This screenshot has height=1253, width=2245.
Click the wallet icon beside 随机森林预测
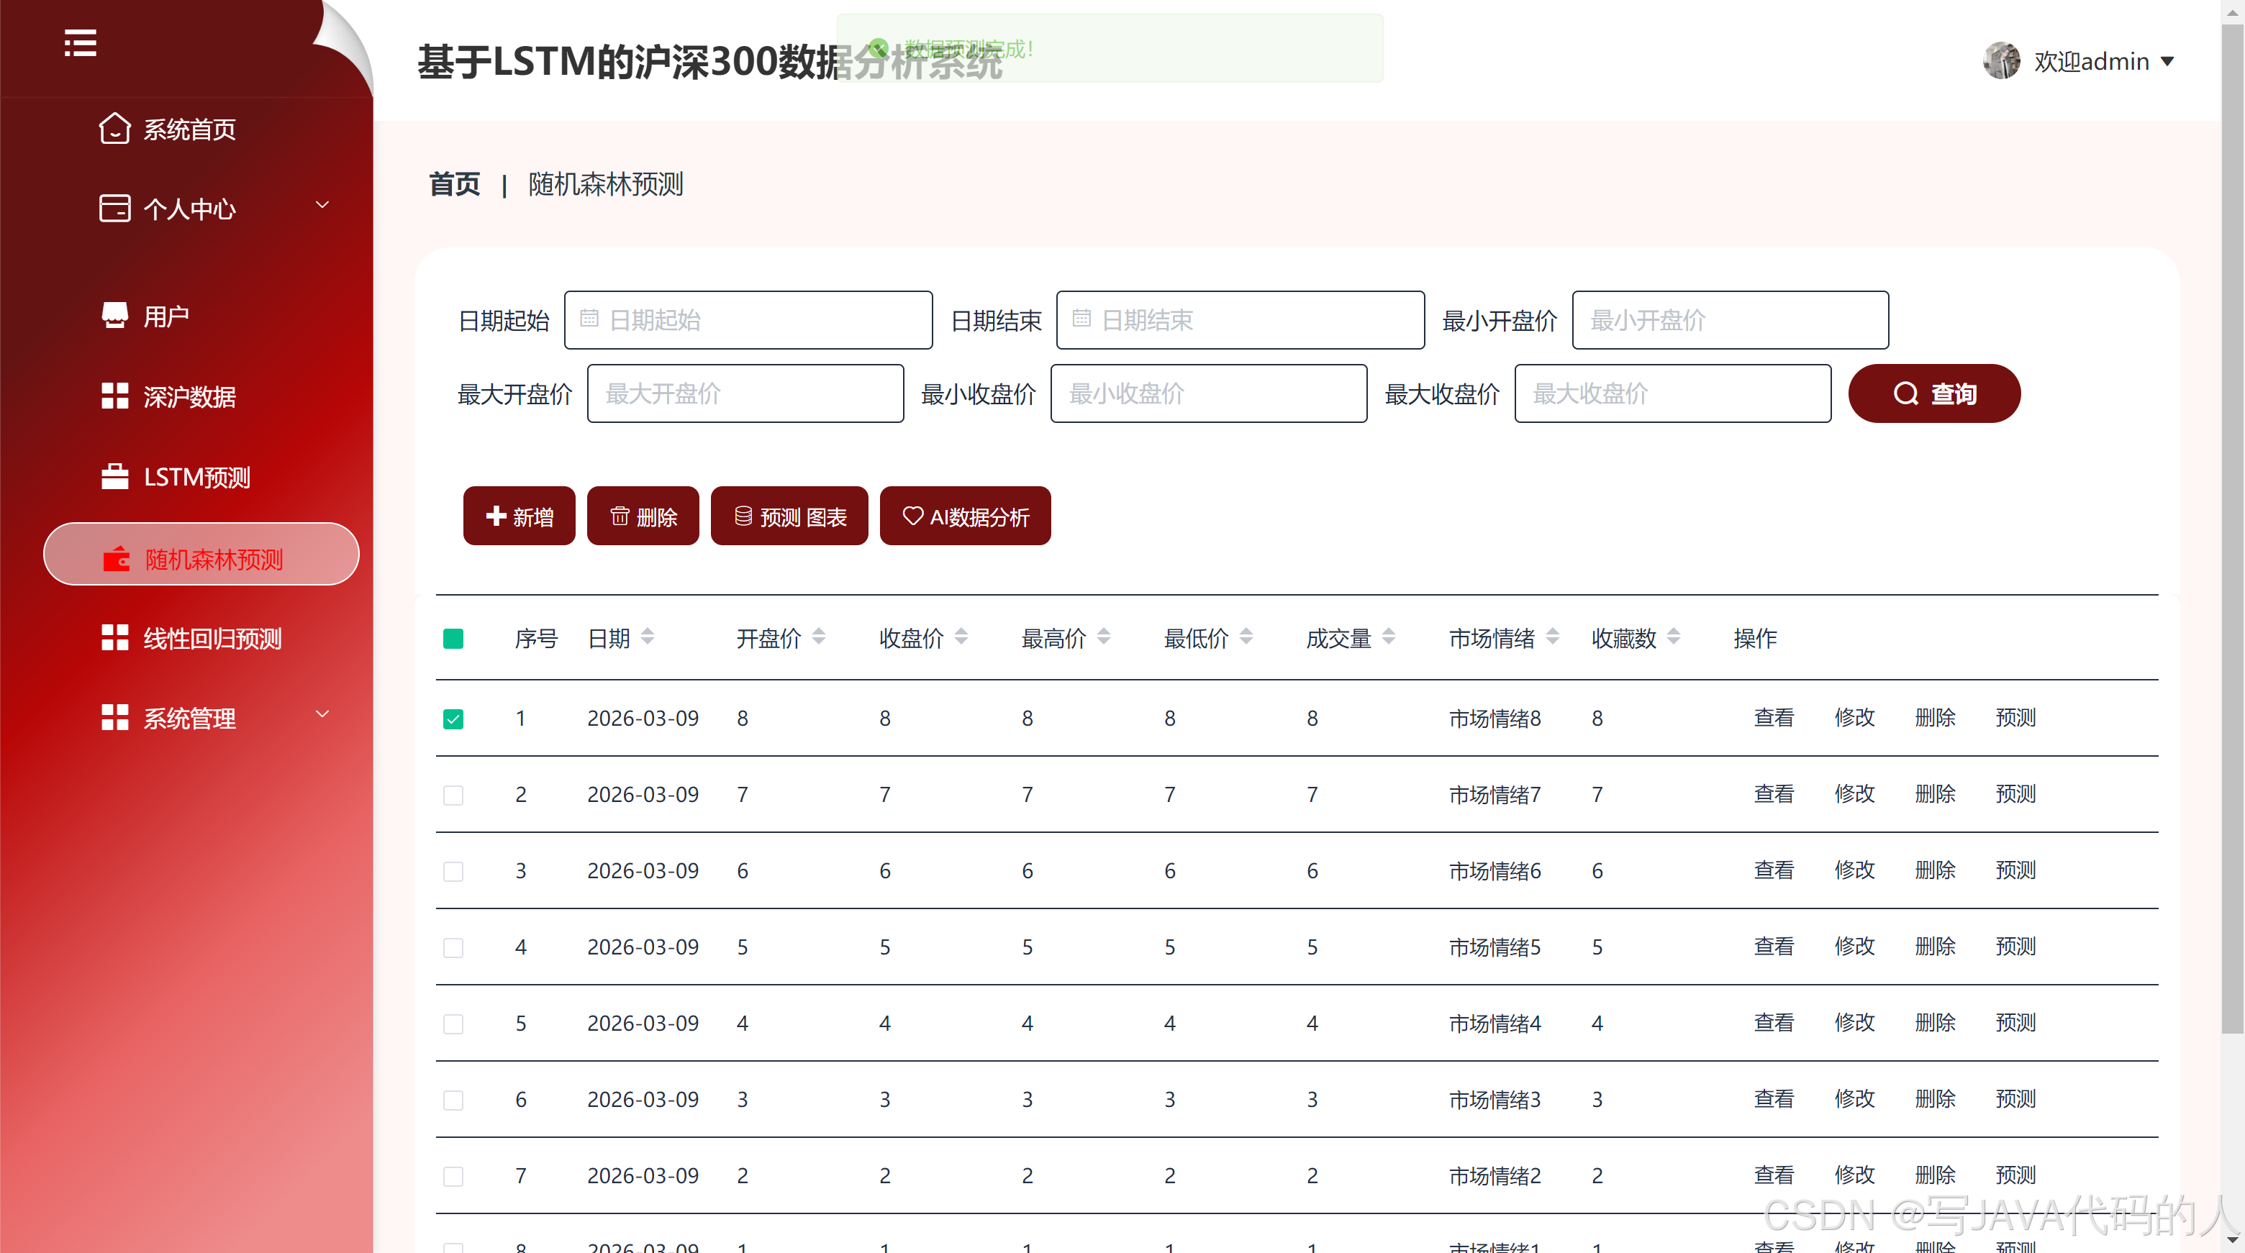[x=116, y=559]
